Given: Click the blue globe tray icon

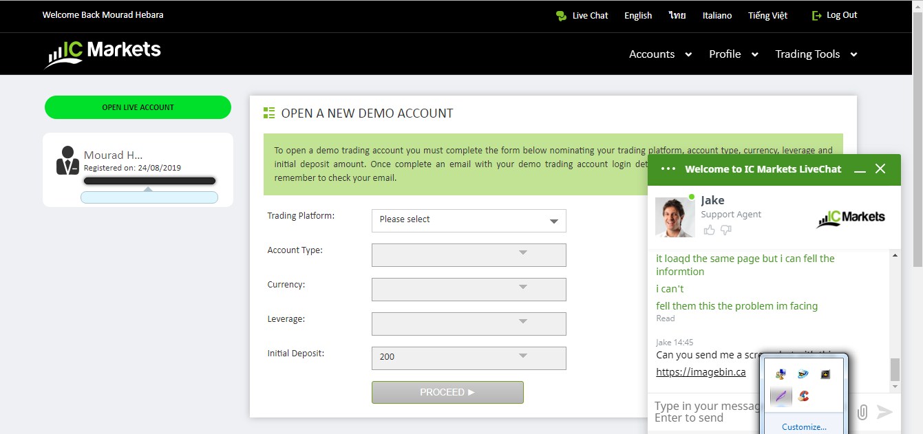Looking at the screenshot, I should tap(803, 374).
